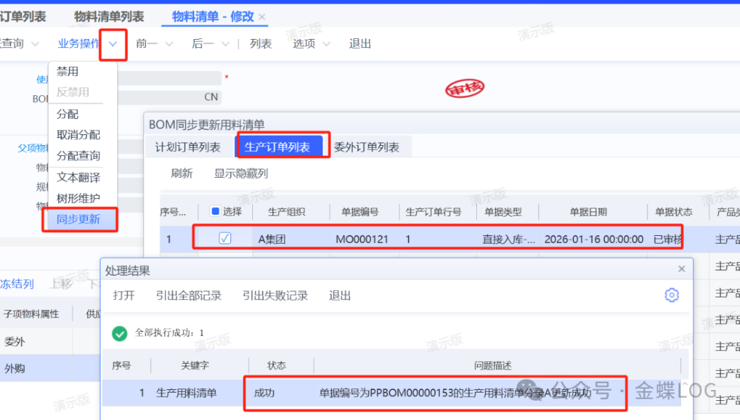The height and width of the screenshot is (420, 740).
Task: Uncheck the MO000121 row checkbox
Action: click(x=225, y=239)
